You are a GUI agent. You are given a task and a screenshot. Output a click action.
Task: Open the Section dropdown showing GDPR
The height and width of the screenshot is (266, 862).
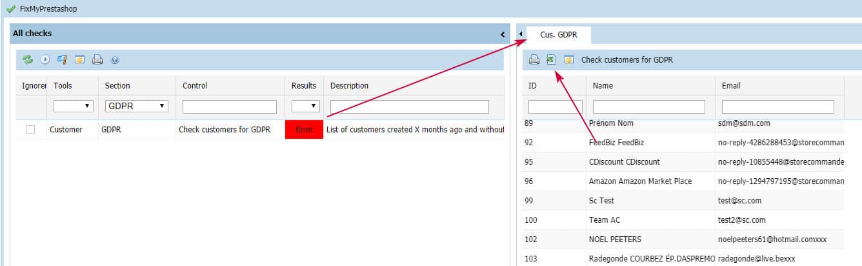(x=136, y=106)
